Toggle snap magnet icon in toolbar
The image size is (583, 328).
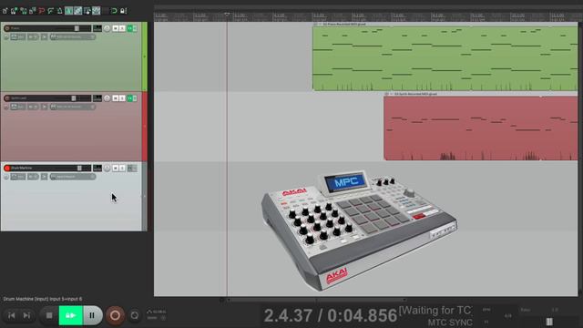[x=114, y=11]
